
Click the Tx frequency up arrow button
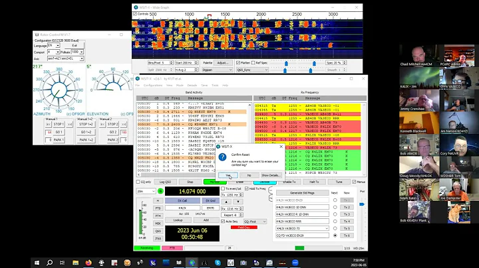pos(226,202)
